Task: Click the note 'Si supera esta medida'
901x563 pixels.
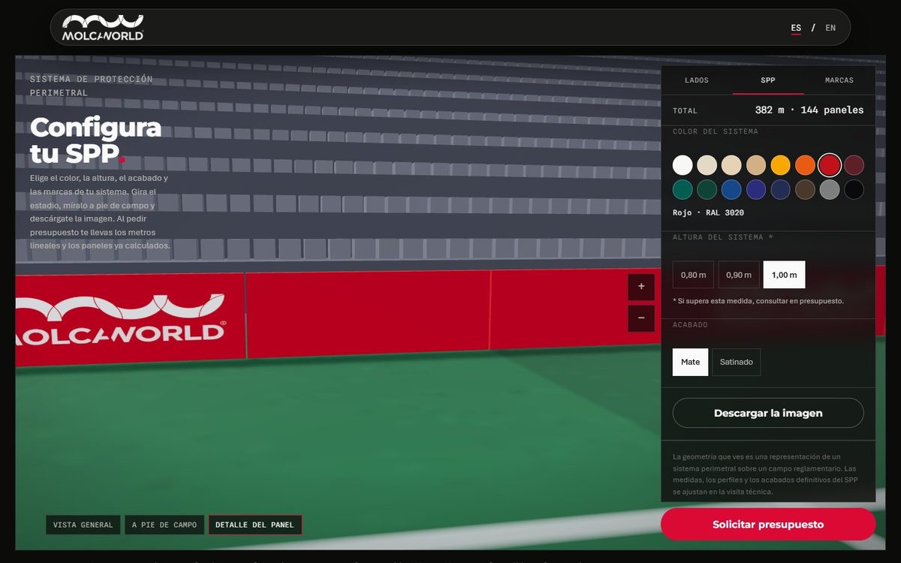Action: [x=758, y=301]
